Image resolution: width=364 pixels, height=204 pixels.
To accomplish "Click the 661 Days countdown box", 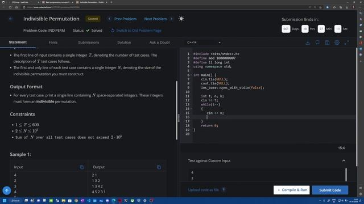I will click(286, 29).
